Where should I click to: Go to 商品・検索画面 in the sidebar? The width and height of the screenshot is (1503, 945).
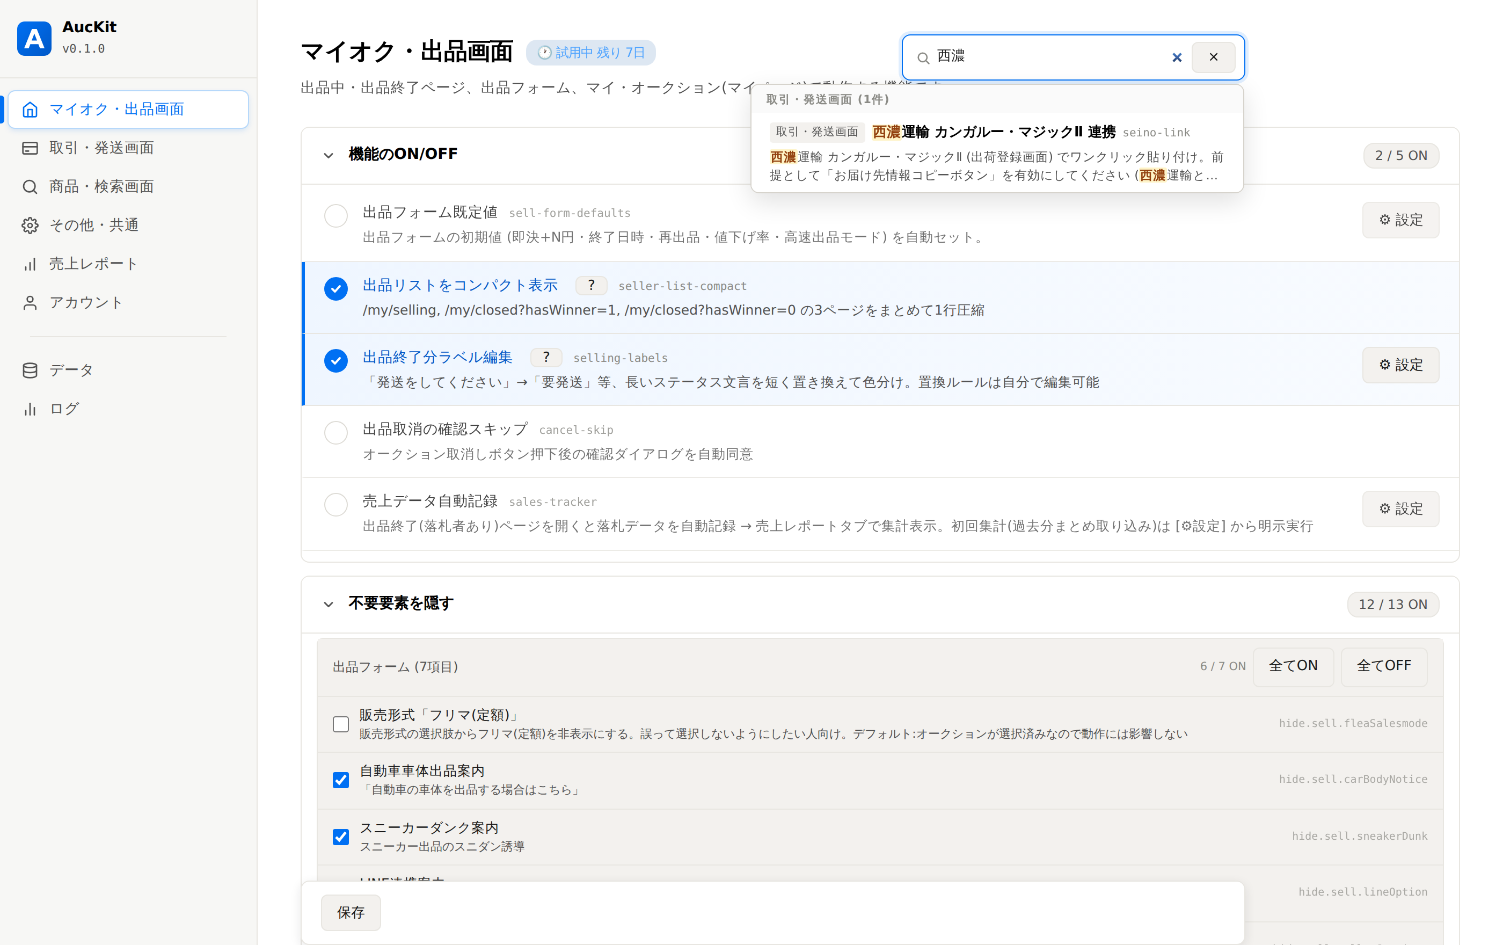[x=128, y=187]
